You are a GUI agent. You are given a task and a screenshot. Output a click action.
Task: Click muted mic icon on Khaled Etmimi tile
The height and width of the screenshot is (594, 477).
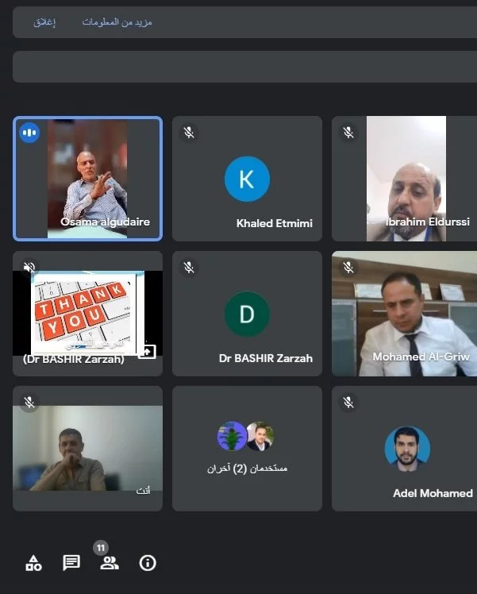coord(189,133)
